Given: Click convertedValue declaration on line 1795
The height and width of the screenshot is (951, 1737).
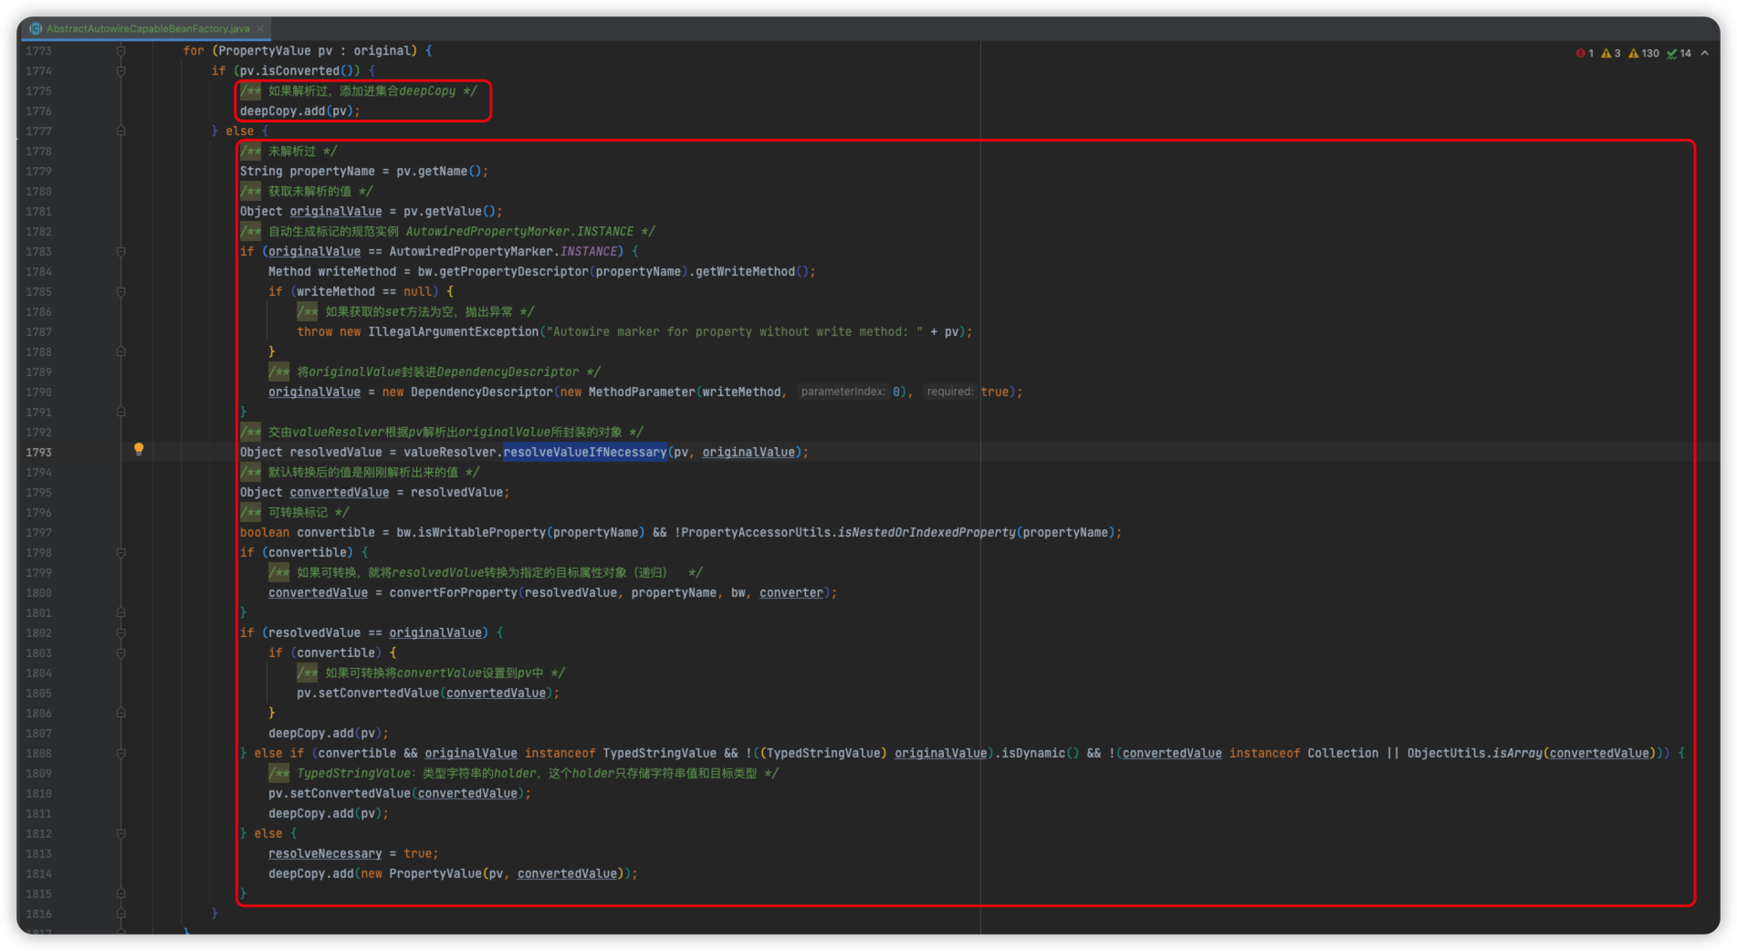Looking at the screenshot, I should click(x=339, y=493).
